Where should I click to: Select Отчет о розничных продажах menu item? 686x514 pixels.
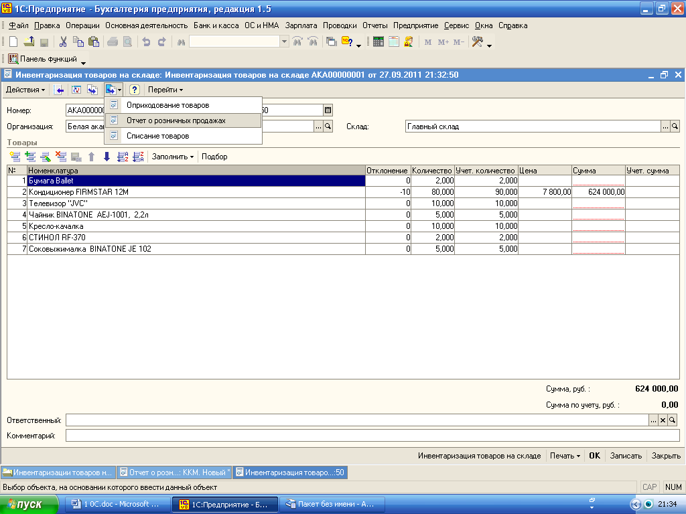184,120
